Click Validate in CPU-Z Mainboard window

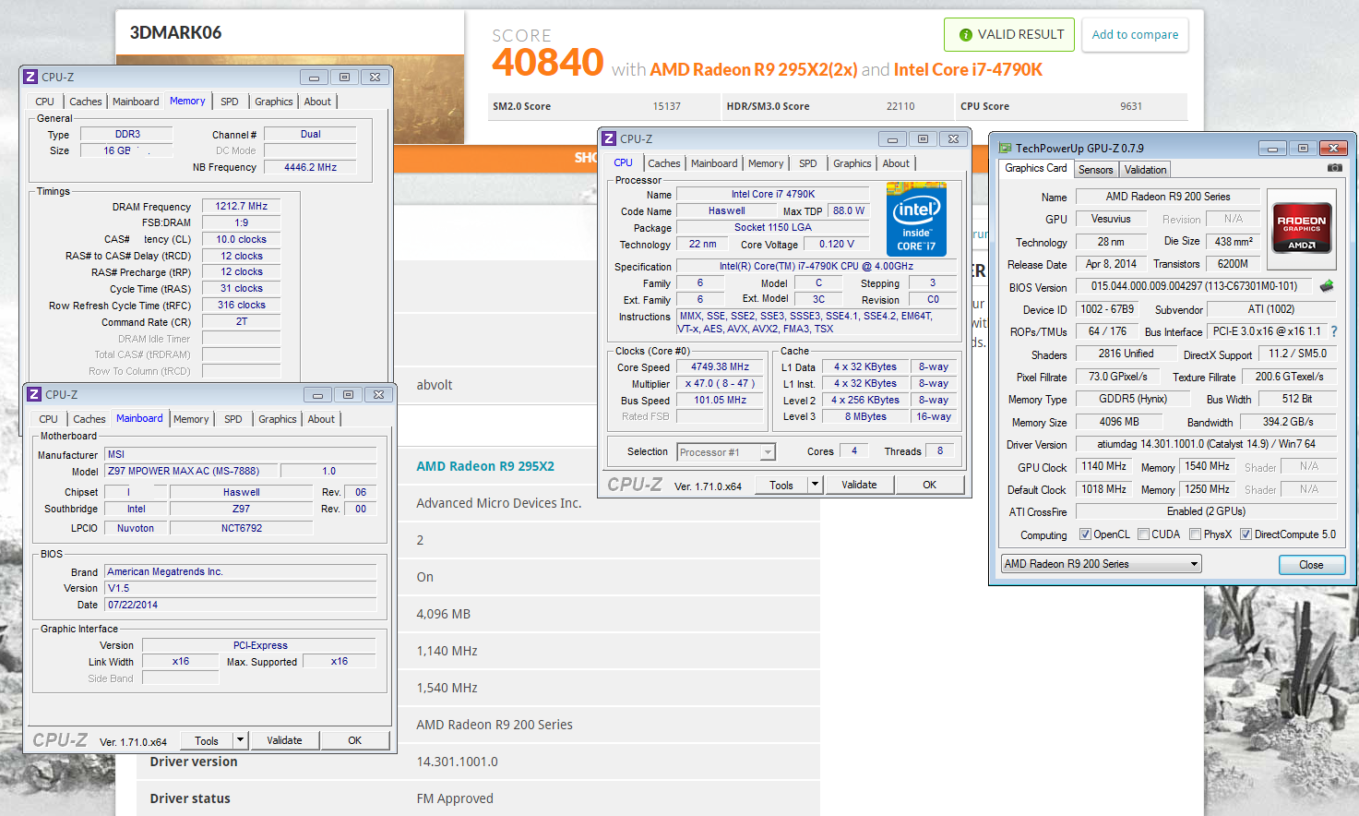tap(284, 740)
